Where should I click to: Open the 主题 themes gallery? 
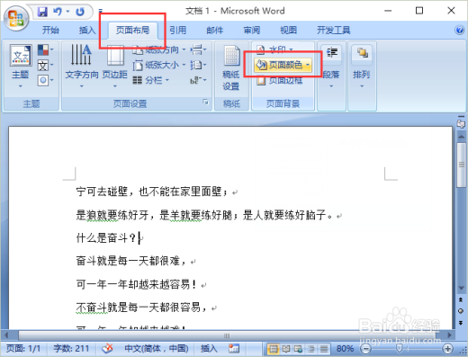tap(21, 66)
